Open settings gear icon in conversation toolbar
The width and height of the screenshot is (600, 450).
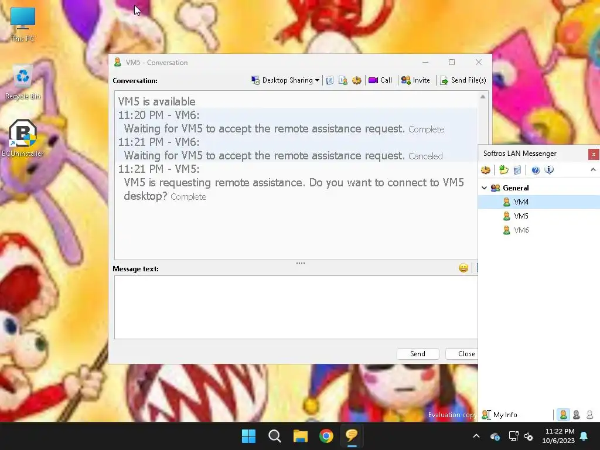point(357,80)
